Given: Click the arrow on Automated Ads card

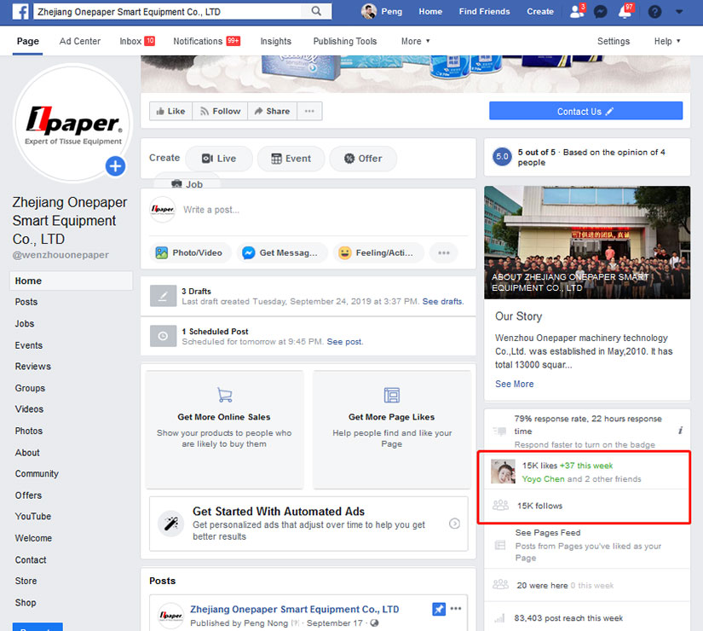Looking at the screenshot, I should (454, 524).
